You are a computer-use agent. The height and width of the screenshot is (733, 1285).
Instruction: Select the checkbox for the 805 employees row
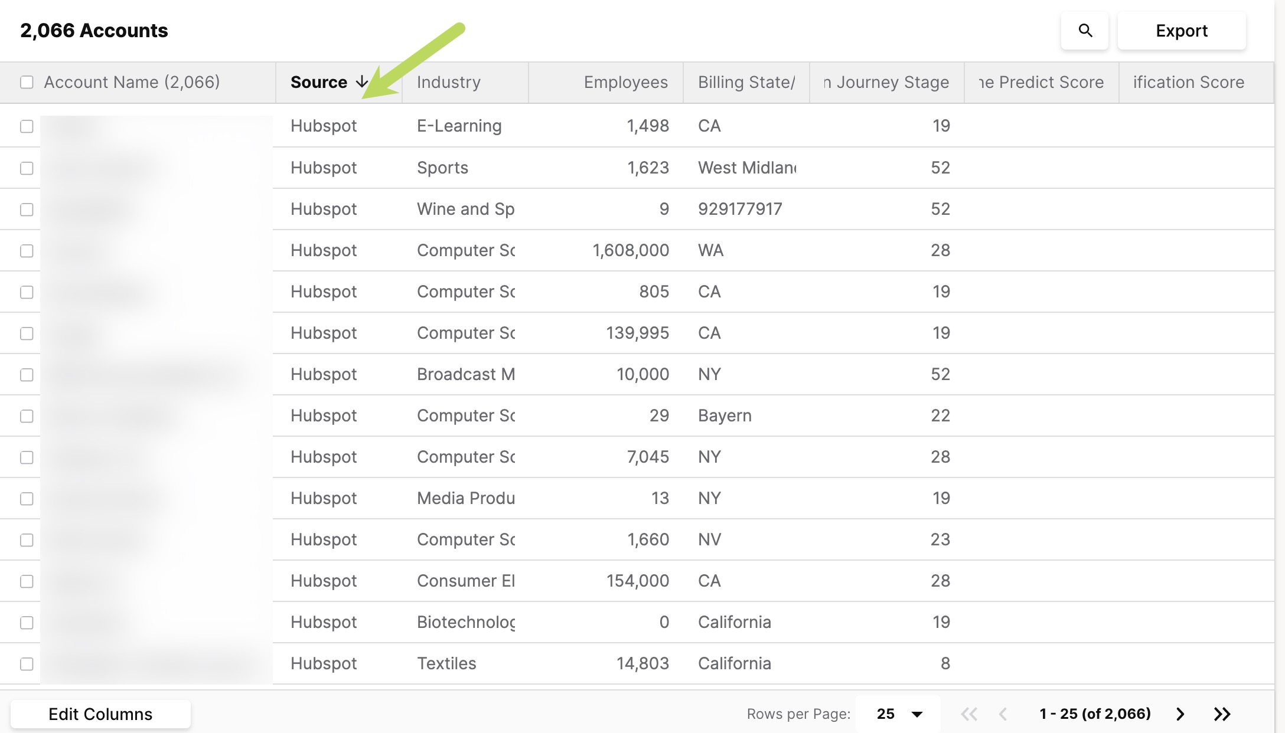tap(27, 292)
